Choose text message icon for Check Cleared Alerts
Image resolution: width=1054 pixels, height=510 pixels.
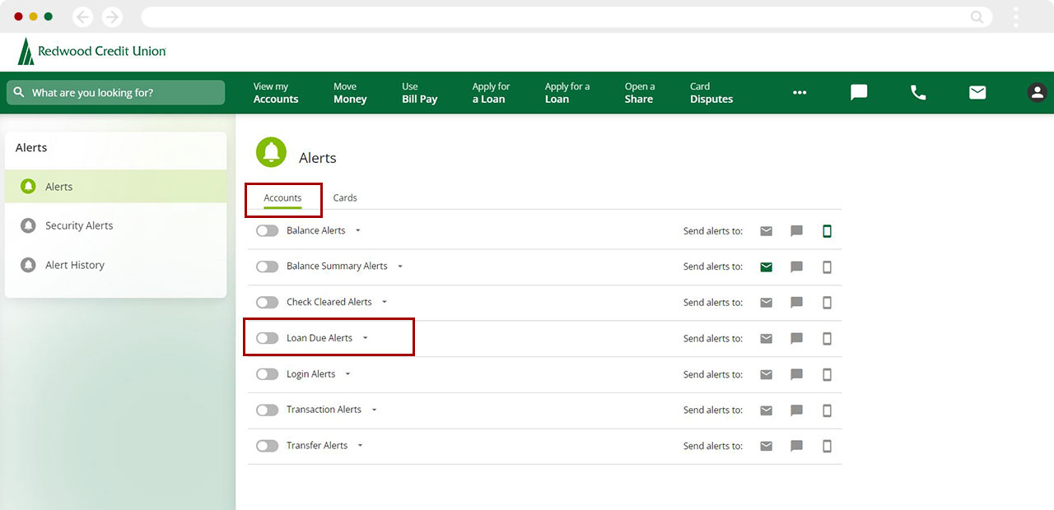click(796, 303)
